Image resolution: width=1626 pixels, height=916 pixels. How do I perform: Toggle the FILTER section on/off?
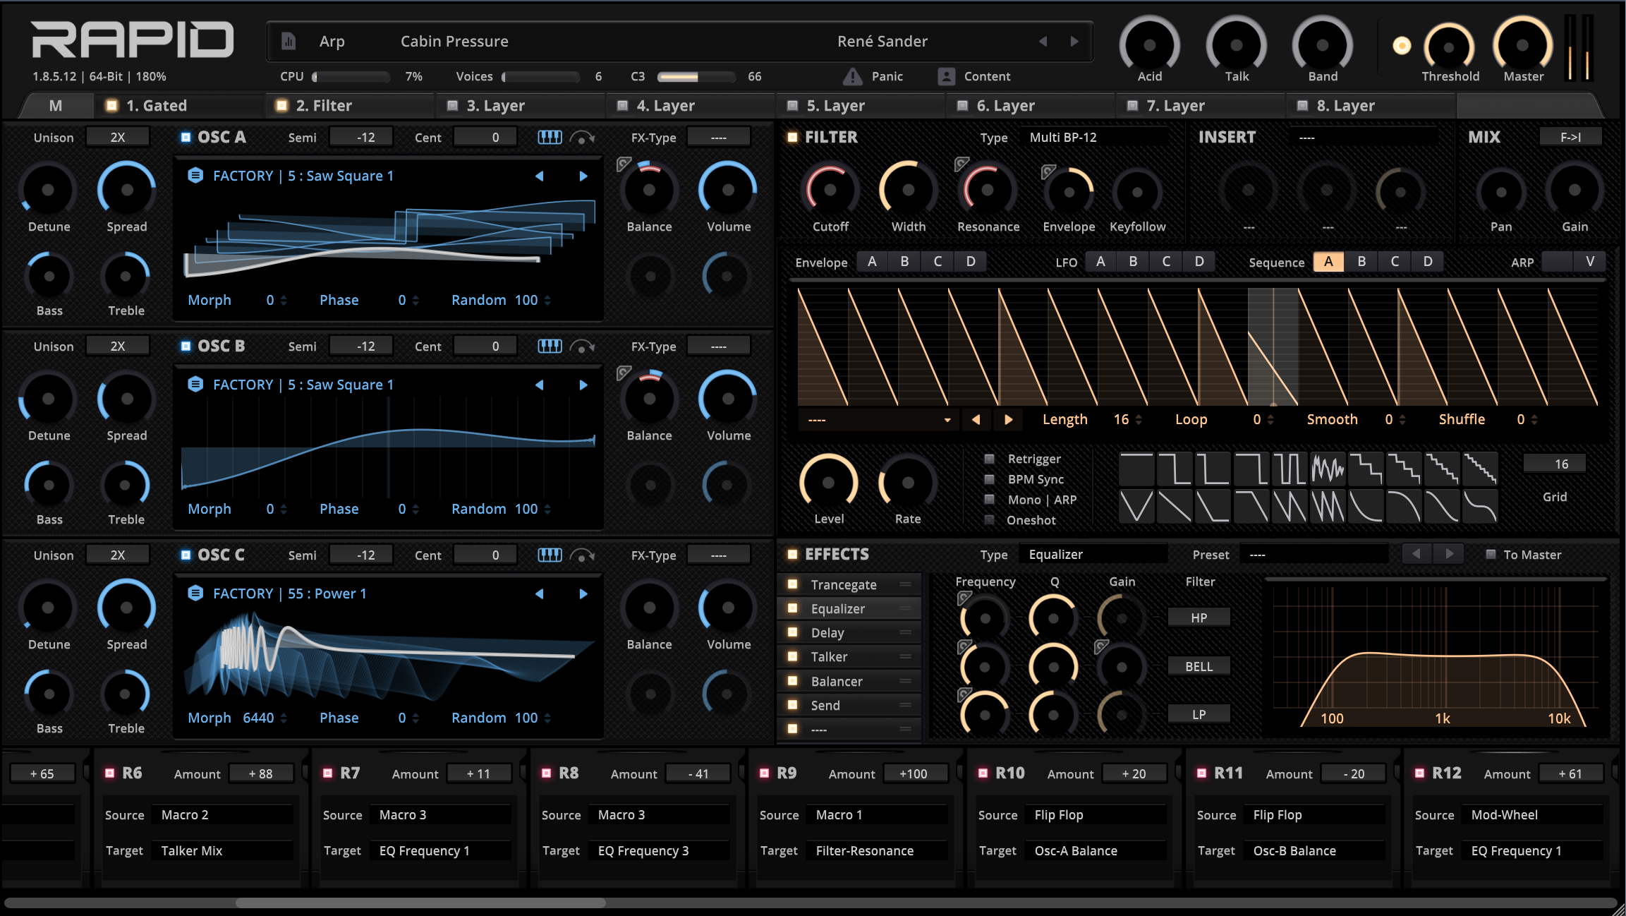click(x=792, y=137)
